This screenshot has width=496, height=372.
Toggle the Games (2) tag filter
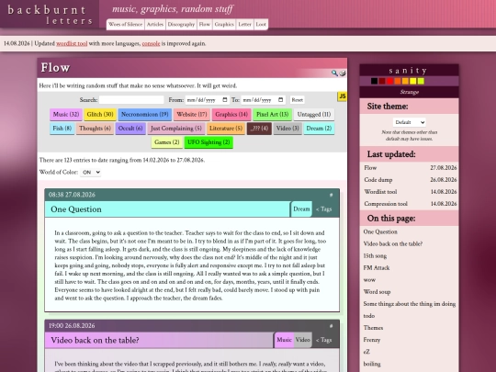point(167,142)
